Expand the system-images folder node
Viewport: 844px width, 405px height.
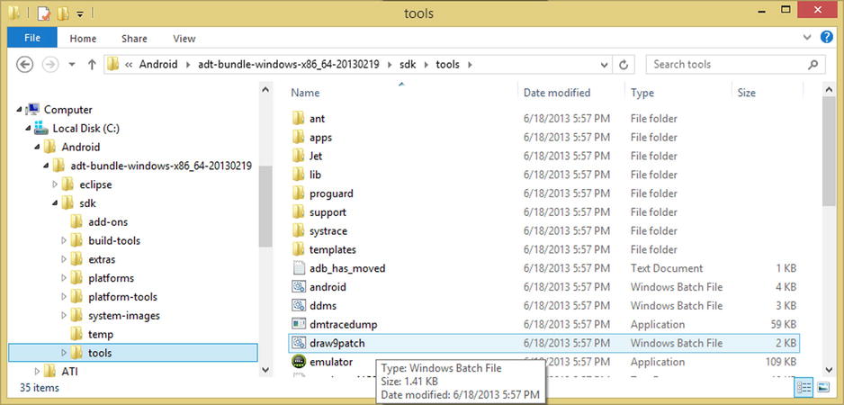pyautogui.click(x=64, y=316)
